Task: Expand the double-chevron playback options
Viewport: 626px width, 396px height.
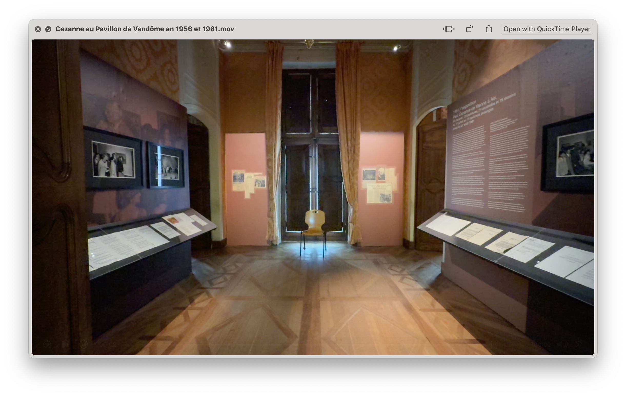Action: point(579,345)
